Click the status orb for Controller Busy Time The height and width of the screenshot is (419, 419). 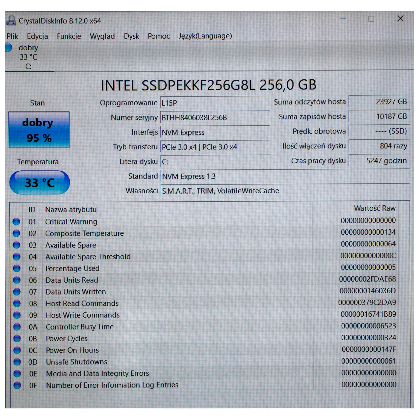pyautogui.click(x=17, y=327)
